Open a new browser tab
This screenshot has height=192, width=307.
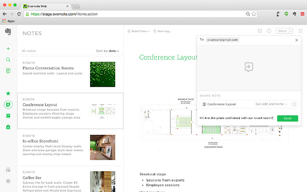(76, 6)
